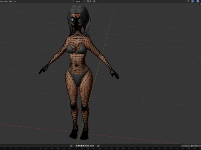Open the overlays options dropdown arrow

point(200,1)
